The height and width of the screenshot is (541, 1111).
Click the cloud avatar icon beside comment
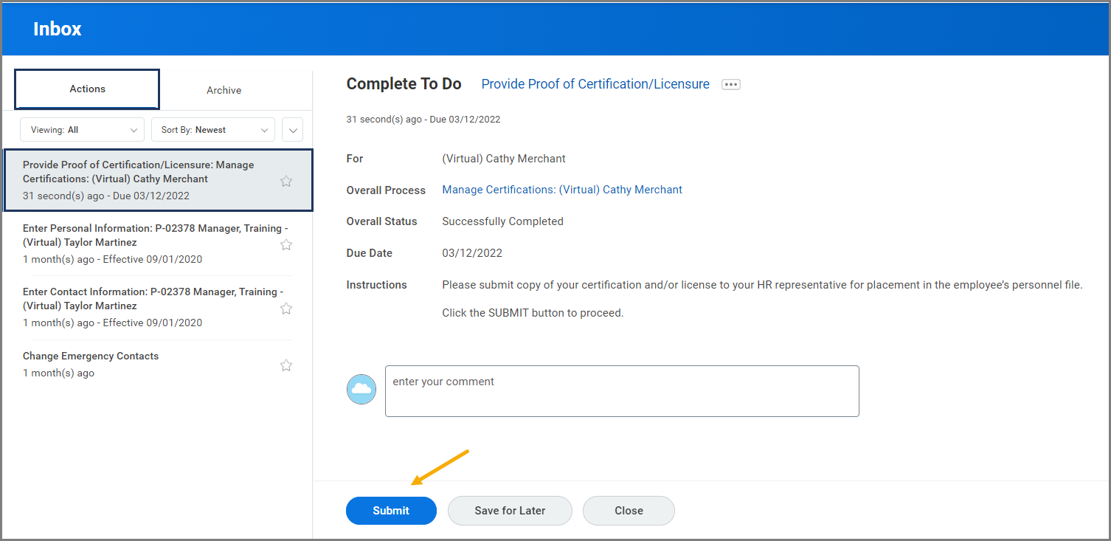coord(361,389)
